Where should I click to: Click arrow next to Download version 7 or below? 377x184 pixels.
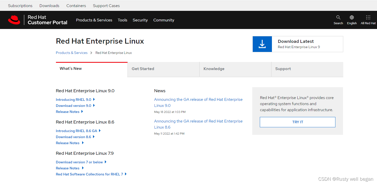[106, 162]
